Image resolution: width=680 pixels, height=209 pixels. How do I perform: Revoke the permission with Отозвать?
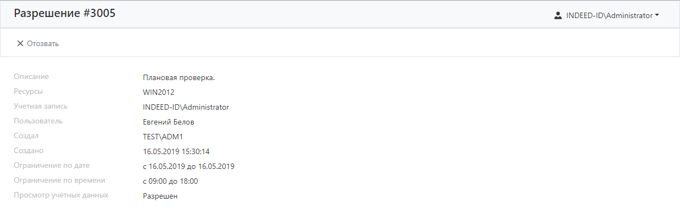[37, 43]
